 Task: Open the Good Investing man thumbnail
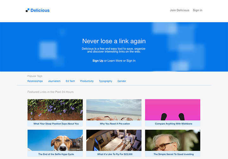pos(173,140)
